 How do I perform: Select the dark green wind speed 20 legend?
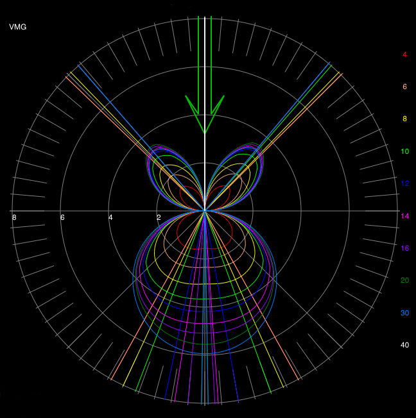tap(405, 280)
